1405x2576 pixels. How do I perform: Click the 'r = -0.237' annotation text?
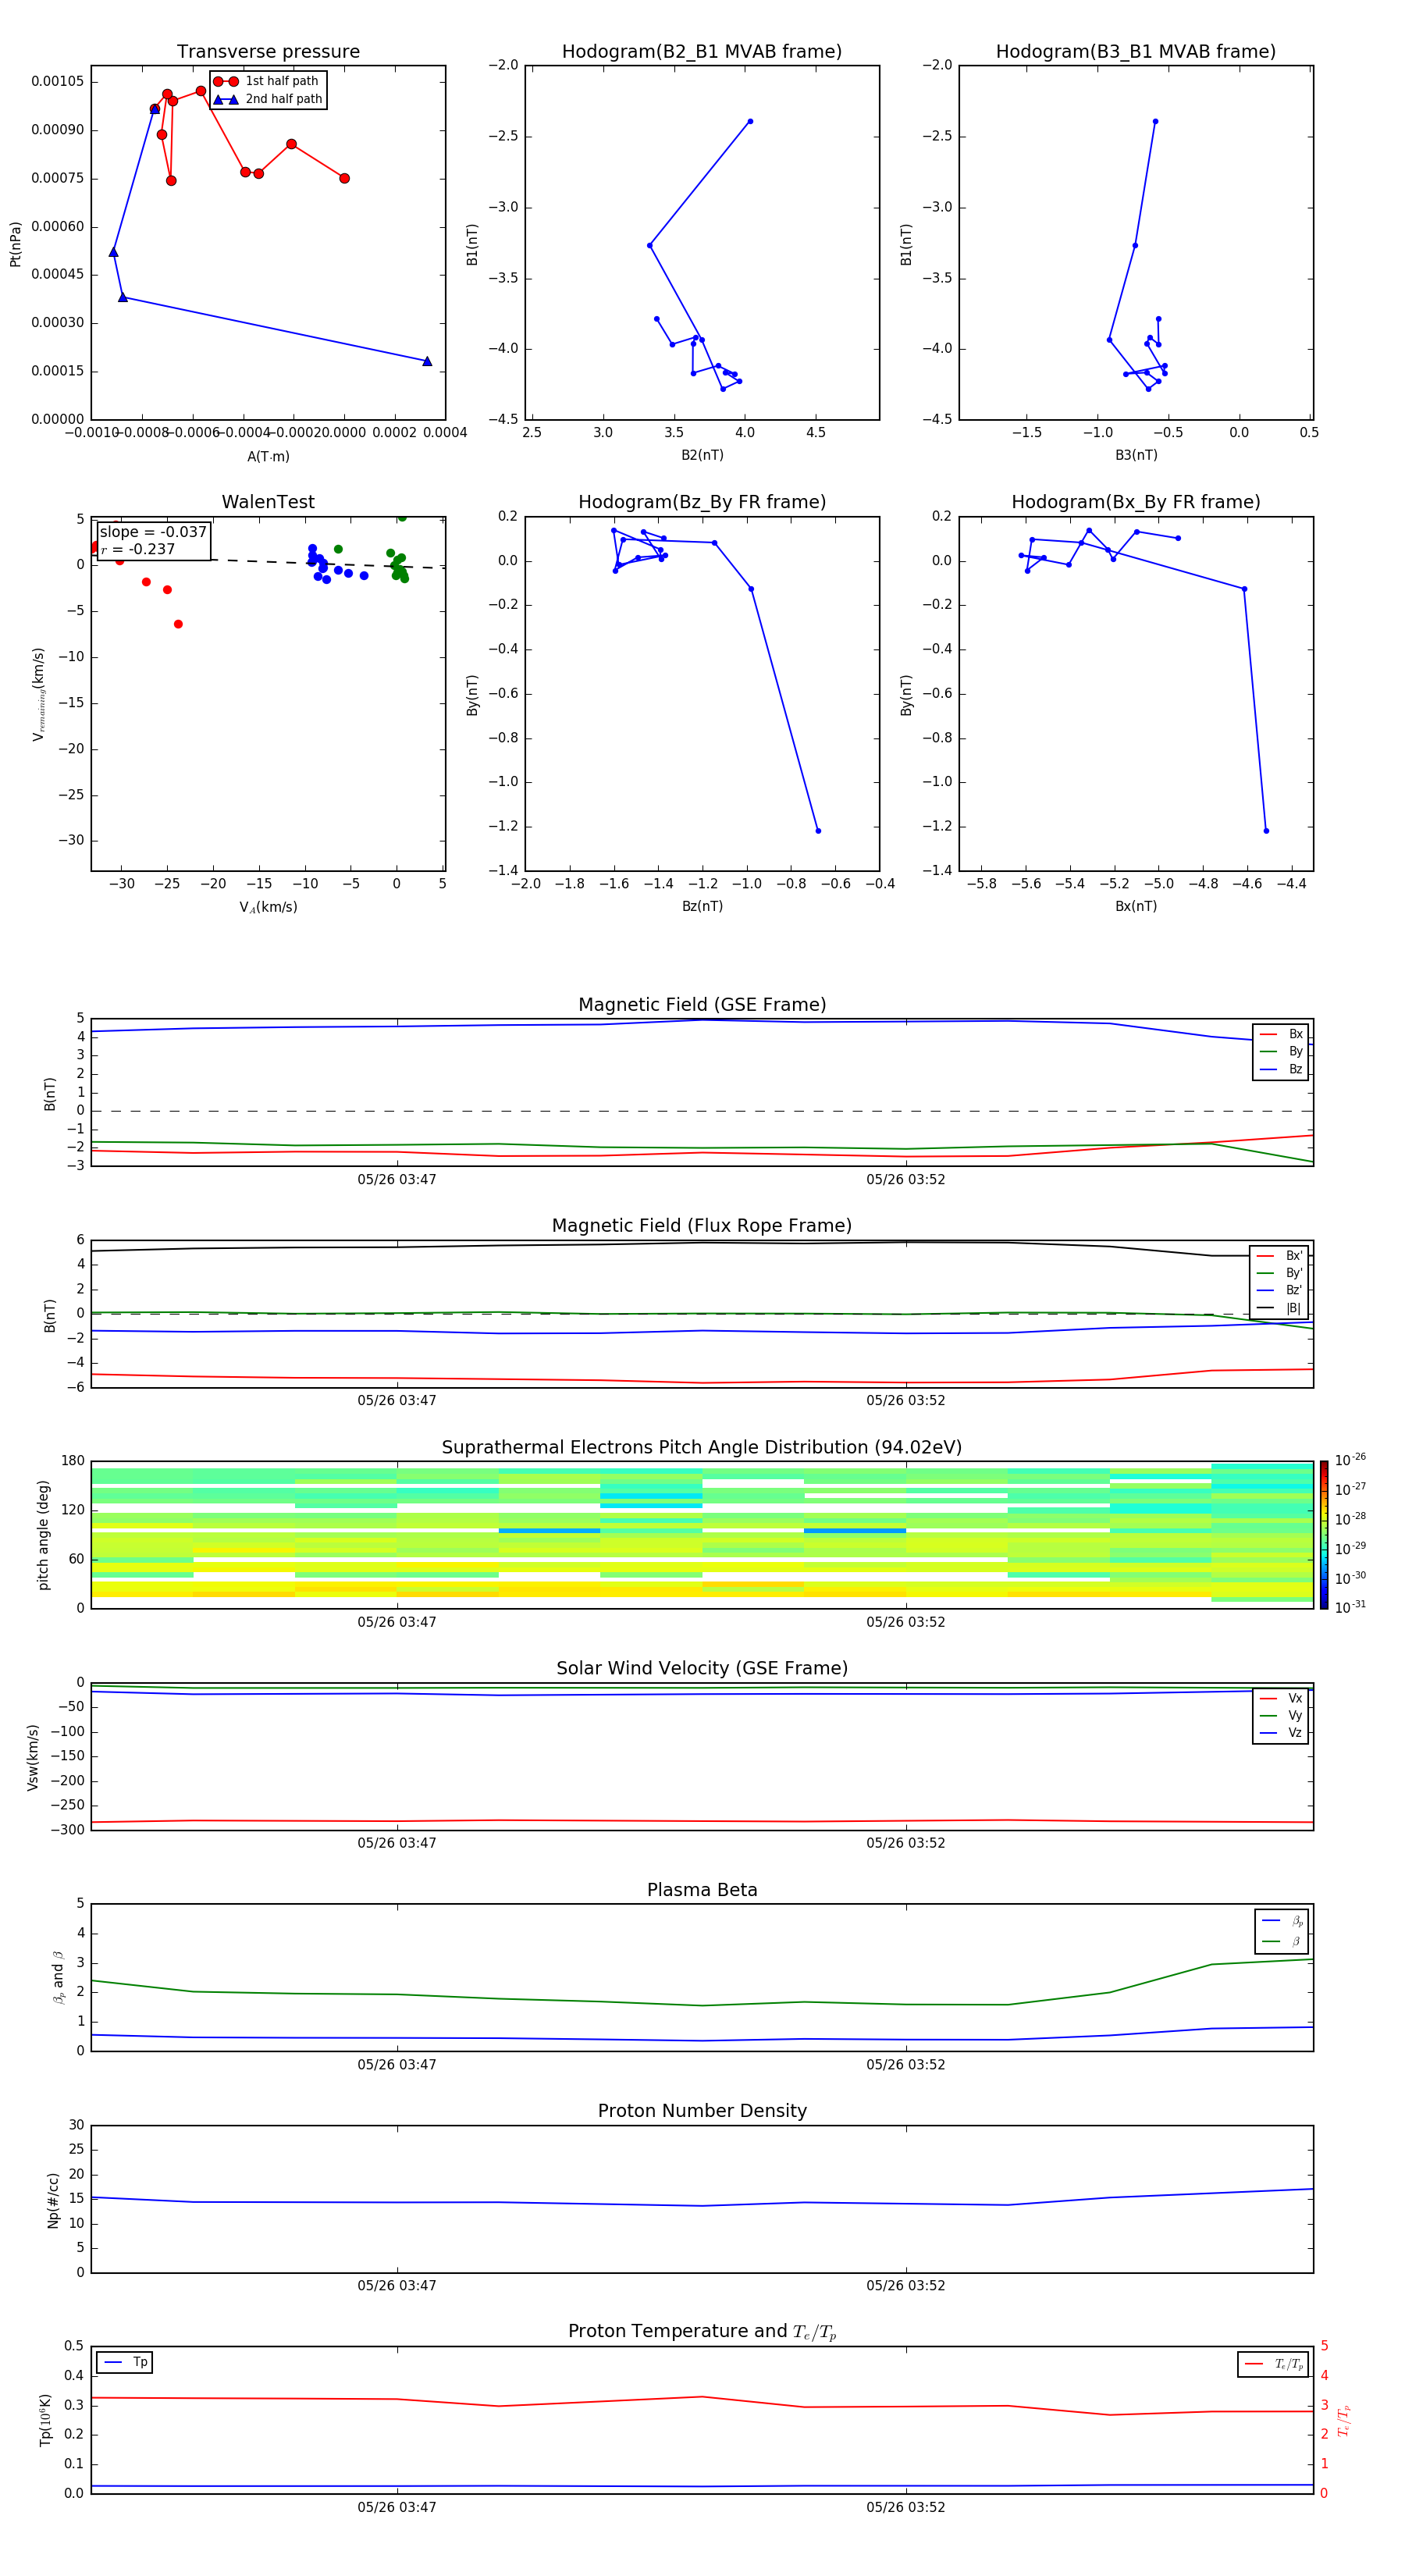[138, 549]
